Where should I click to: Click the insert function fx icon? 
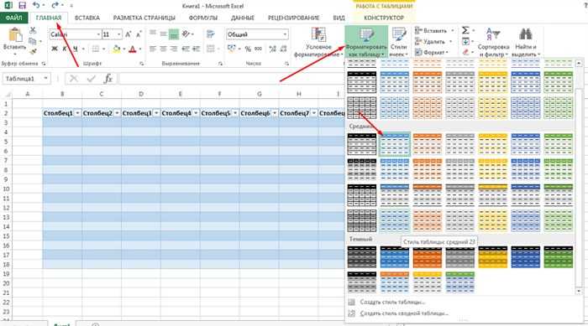pyautogui.click(x=108, y=79)
